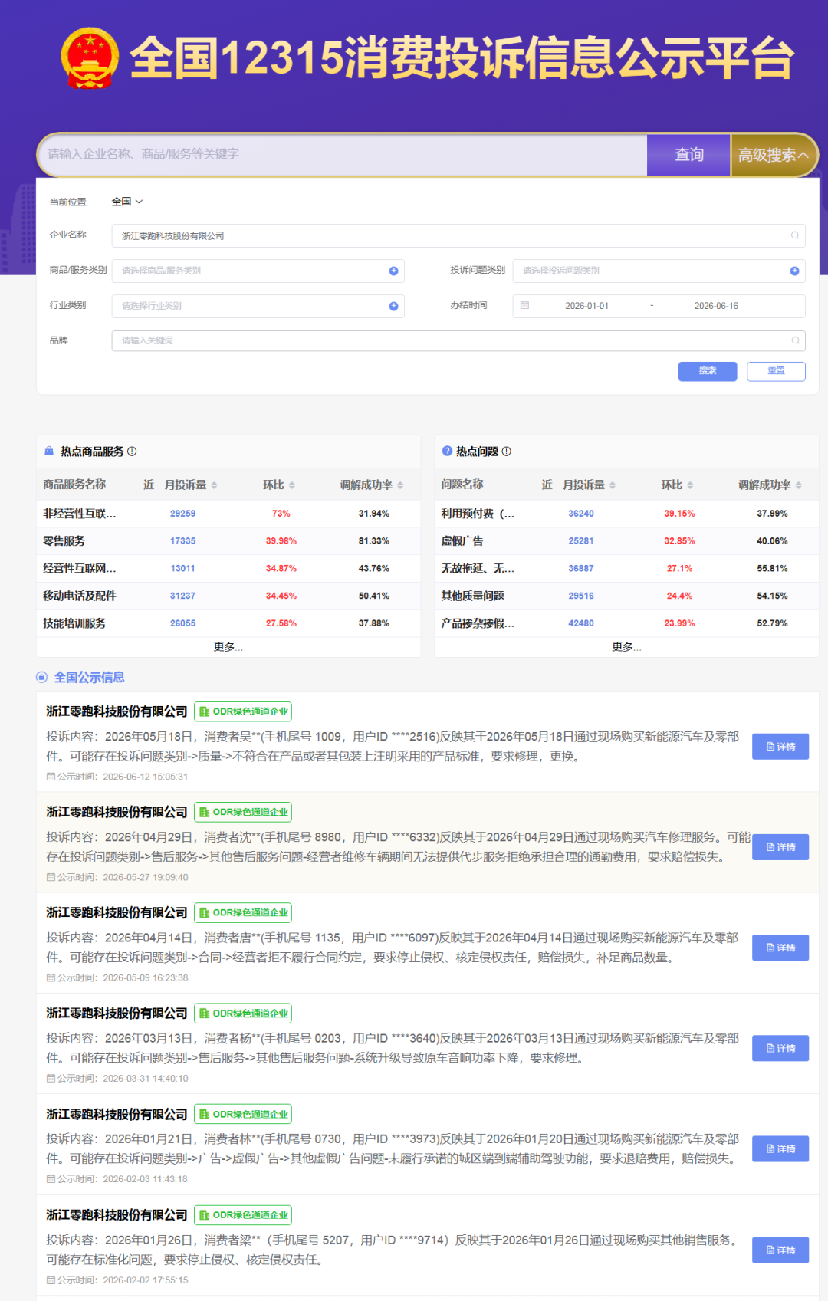
Task: Click the 全国公示信息 section heading
Action: point(89,677)
